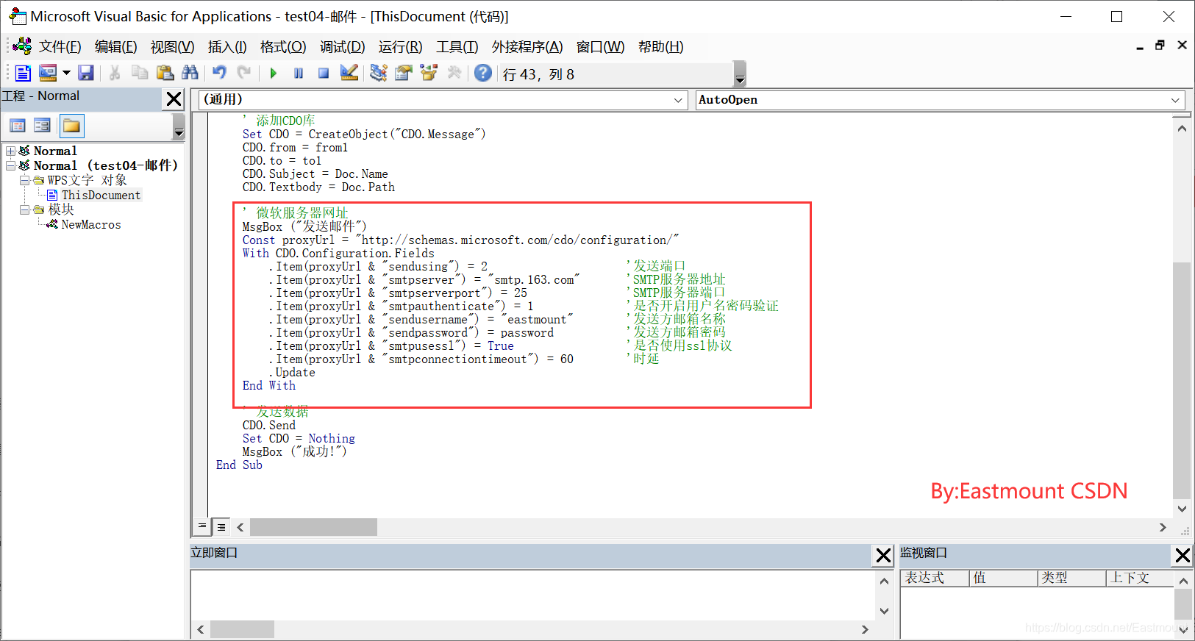Open the 文件(F) menu
This screenshot has width=1195, height=641.
point(60,47)
